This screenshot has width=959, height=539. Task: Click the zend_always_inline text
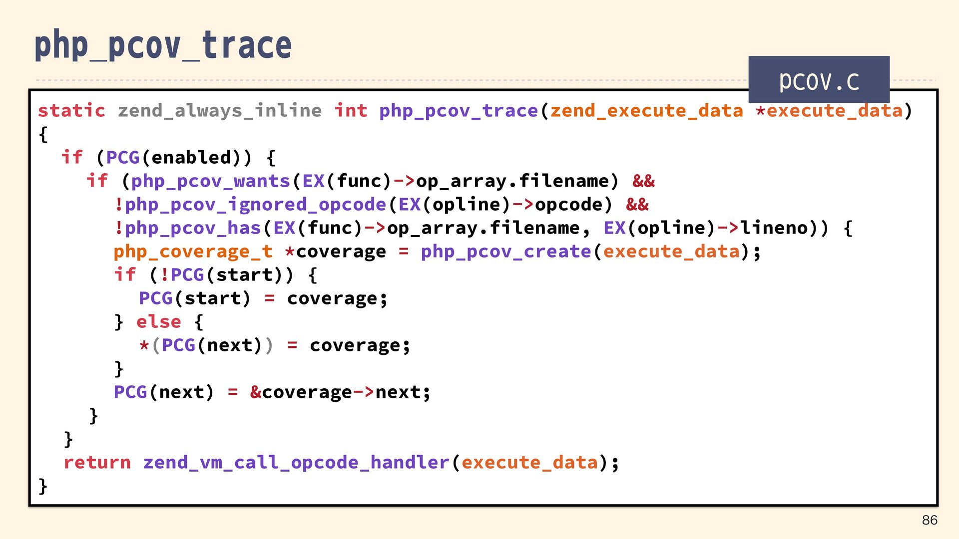220,110
